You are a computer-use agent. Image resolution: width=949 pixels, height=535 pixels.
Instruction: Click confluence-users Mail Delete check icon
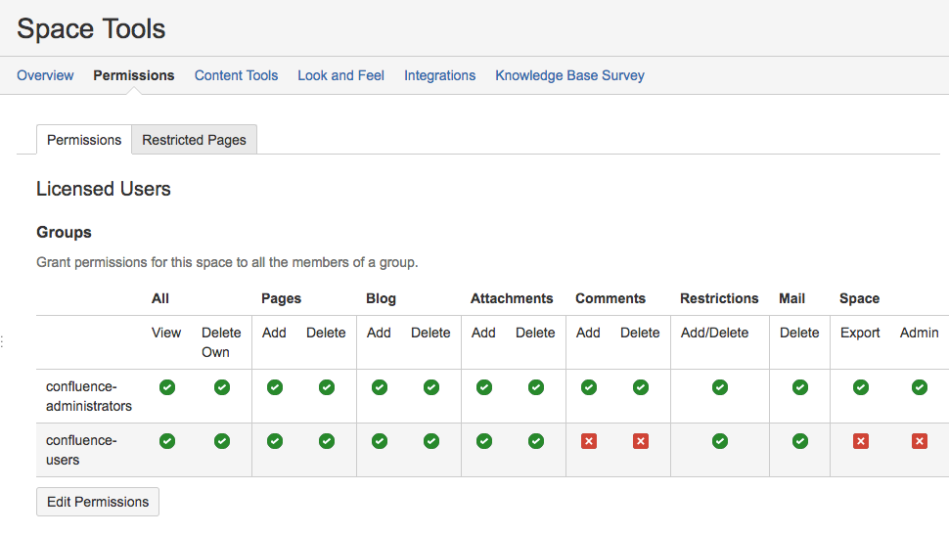click(800, 441)
